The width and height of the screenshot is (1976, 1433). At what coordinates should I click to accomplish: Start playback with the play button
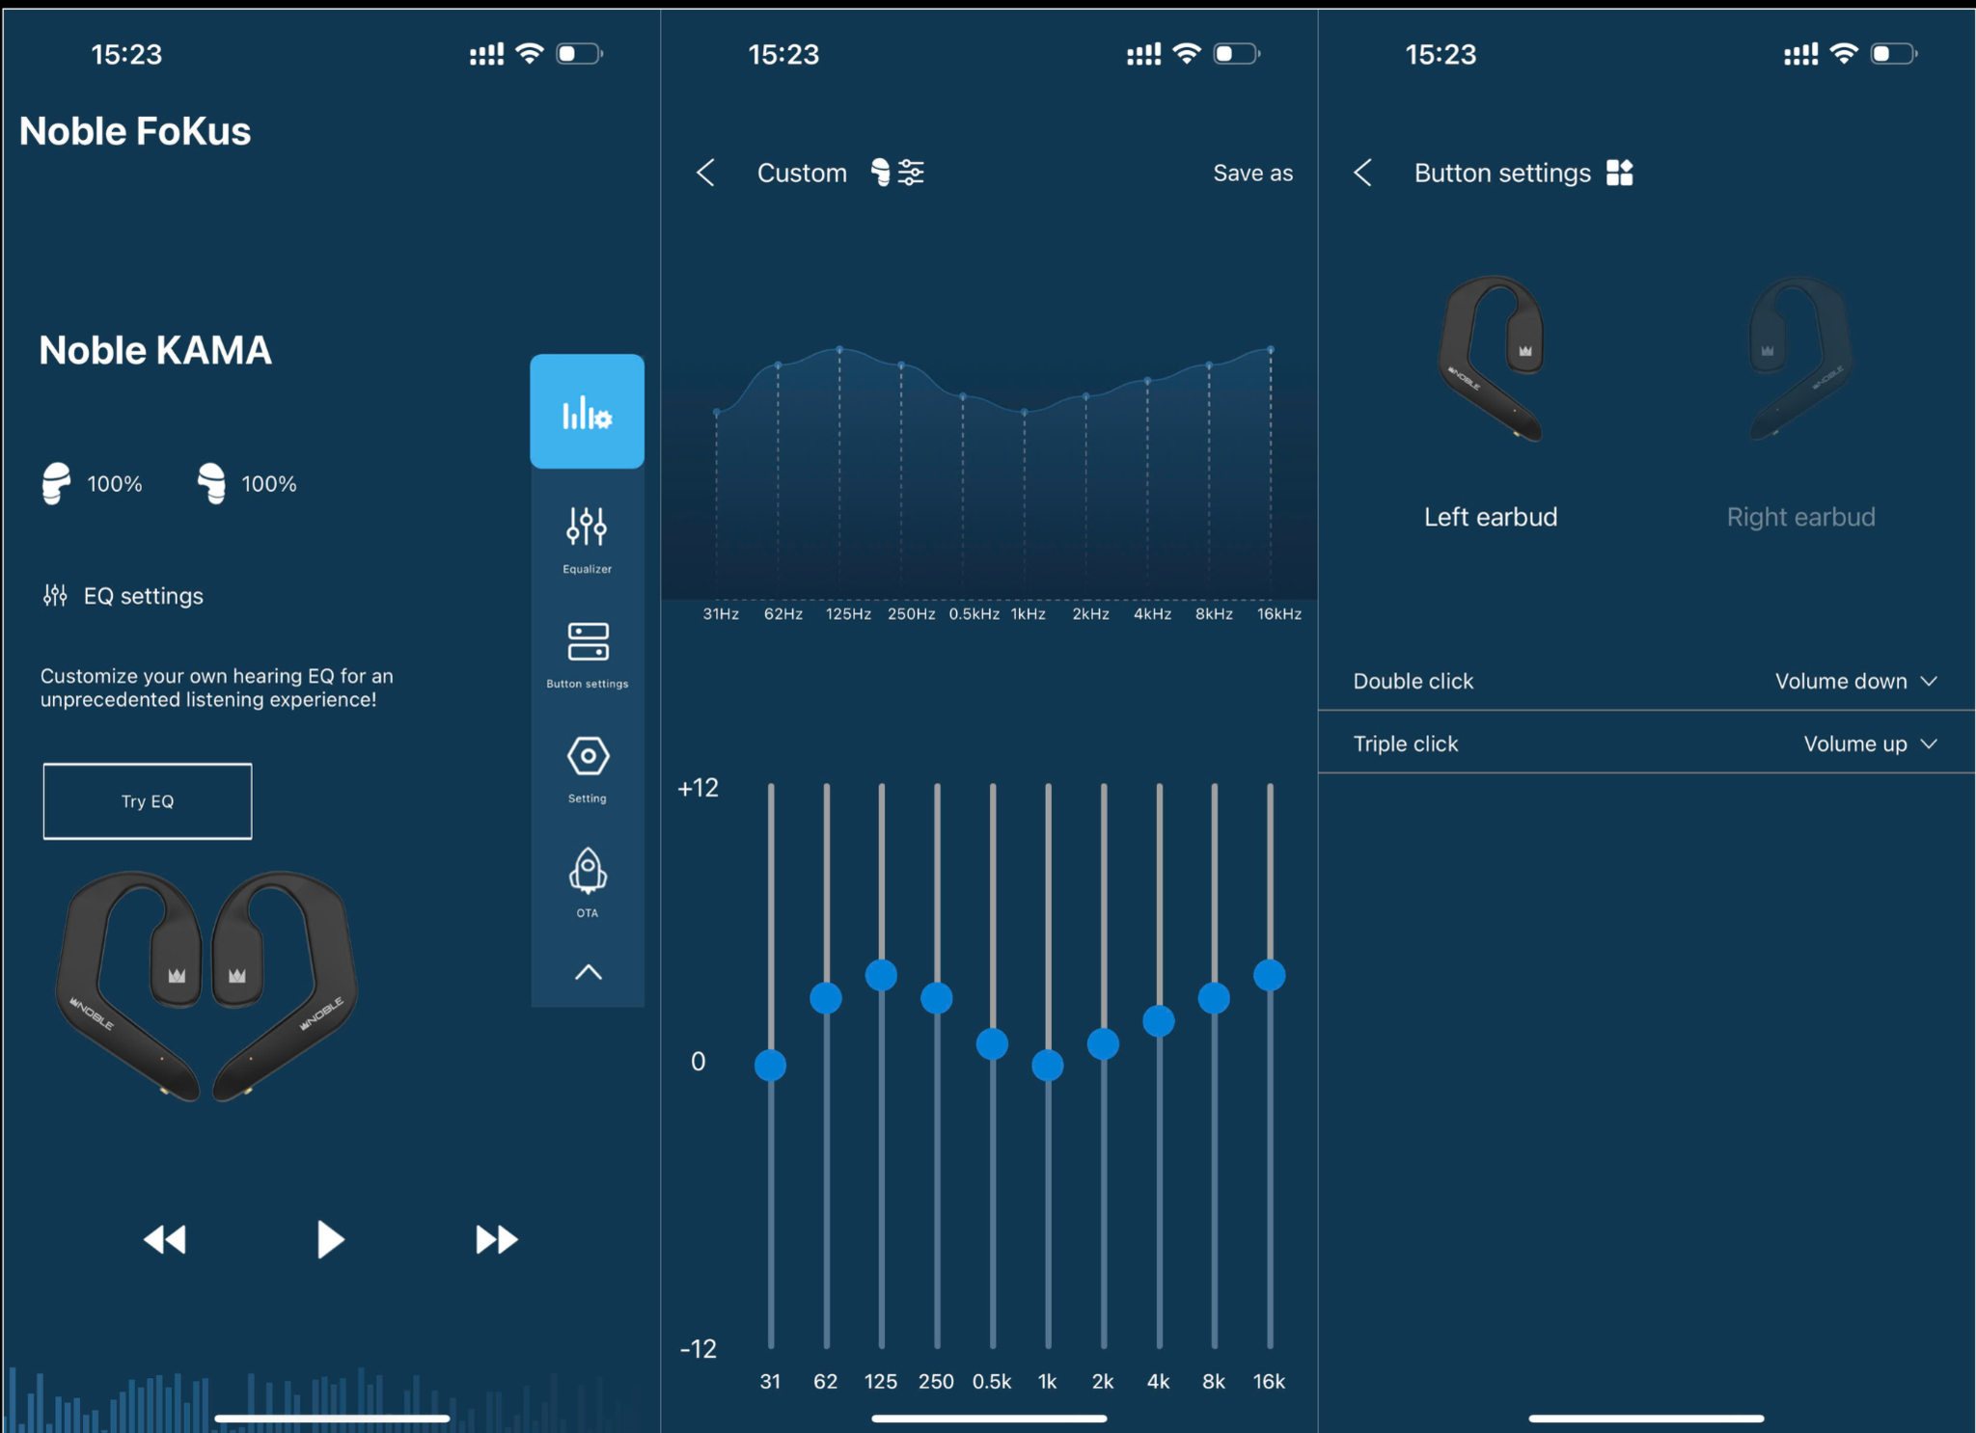330,1239
